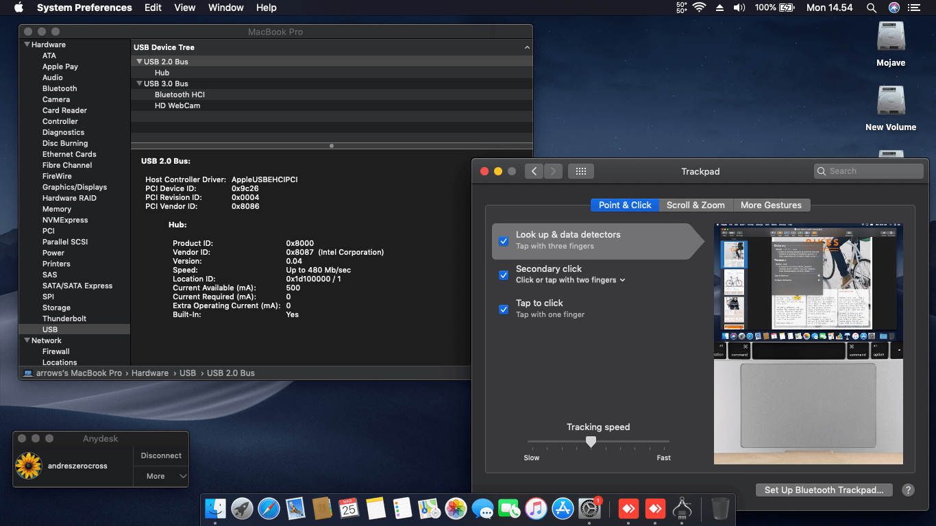Open the Window menu in the menu bar
Screen dimensions: 936x526
[x=225, y=8]
